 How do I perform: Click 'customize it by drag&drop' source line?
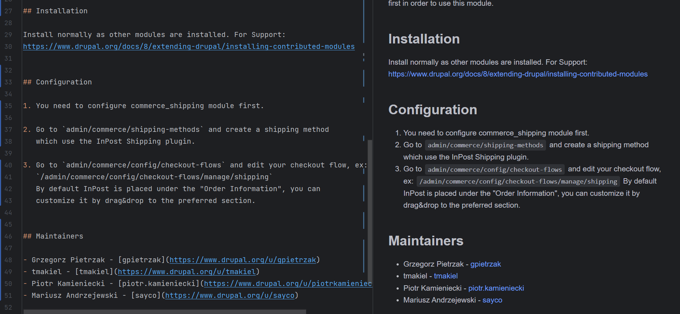coord(145,201)
